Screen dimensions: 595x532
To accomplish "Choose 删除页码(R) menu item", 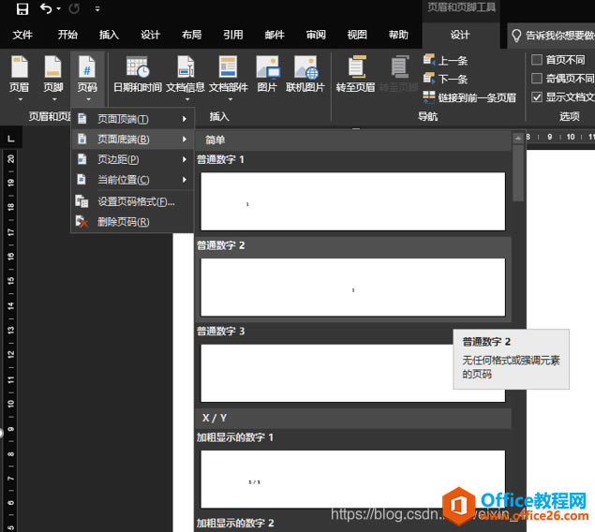I will [132, 221].
